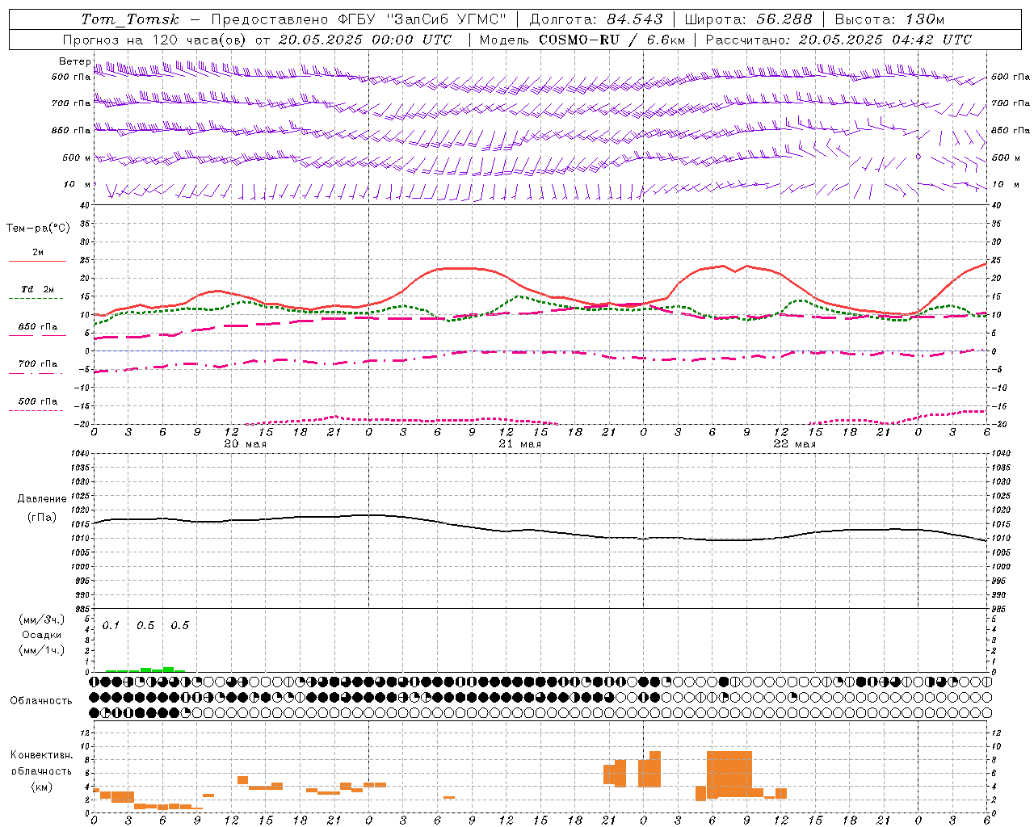Screen dimensions: 1034x827
Task: Click the 21 мая date label
Action: pos(519,444)
